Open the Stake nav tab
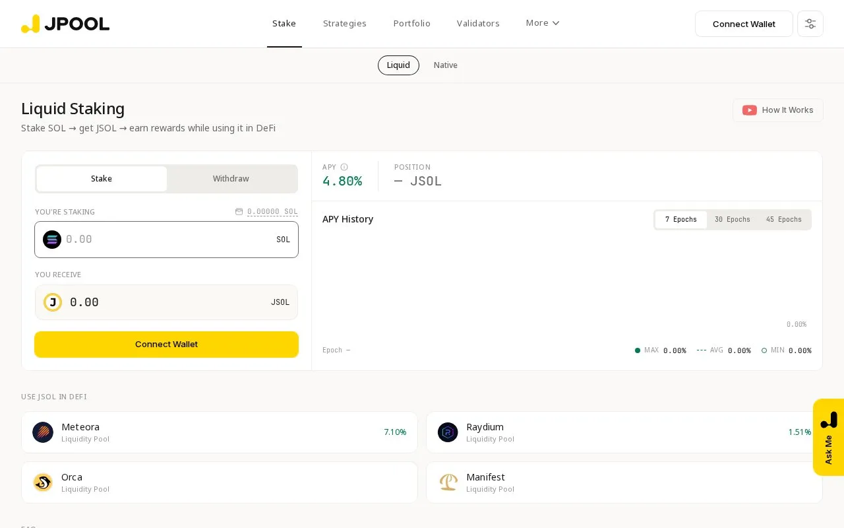Image resolution: width=844 pixels, height=528 pixels. 284,24
